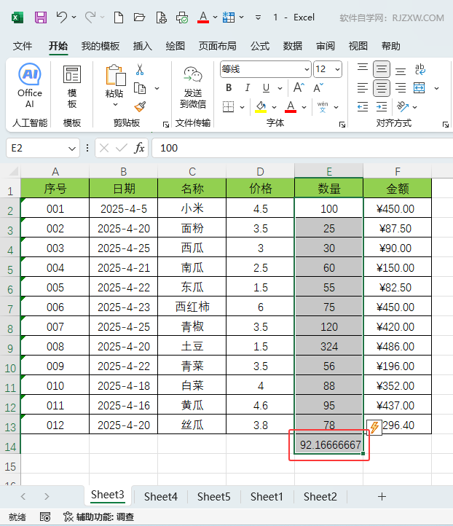The width and height of the screenshot is (453, 526).
Task: Click the wrap text icon
Action: tap(419, 69)
